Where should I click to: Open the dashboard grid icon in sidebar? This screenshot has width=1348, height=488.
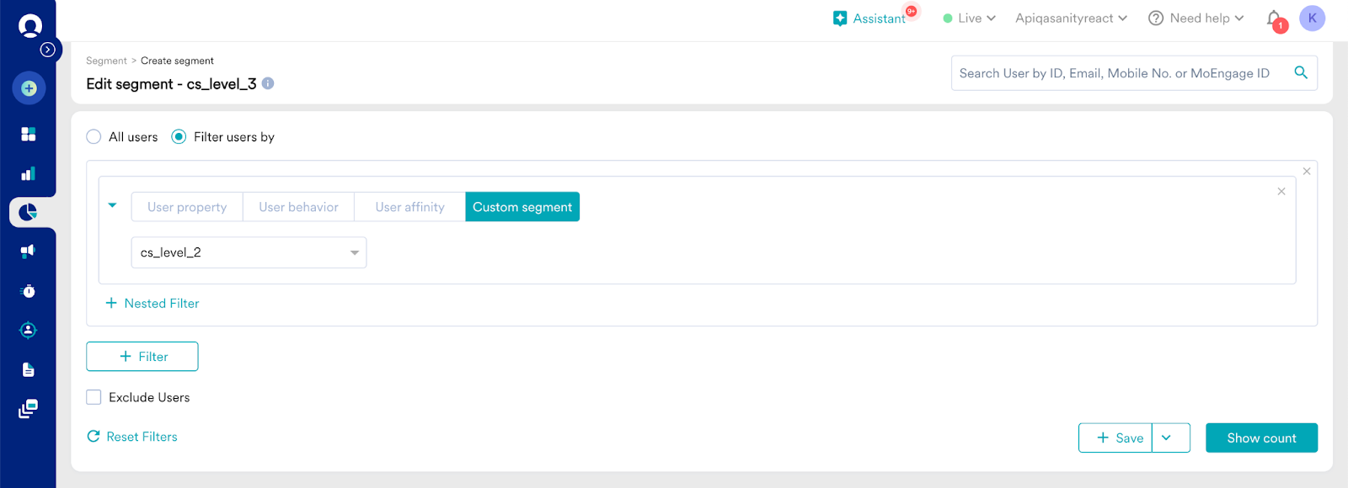29,135
